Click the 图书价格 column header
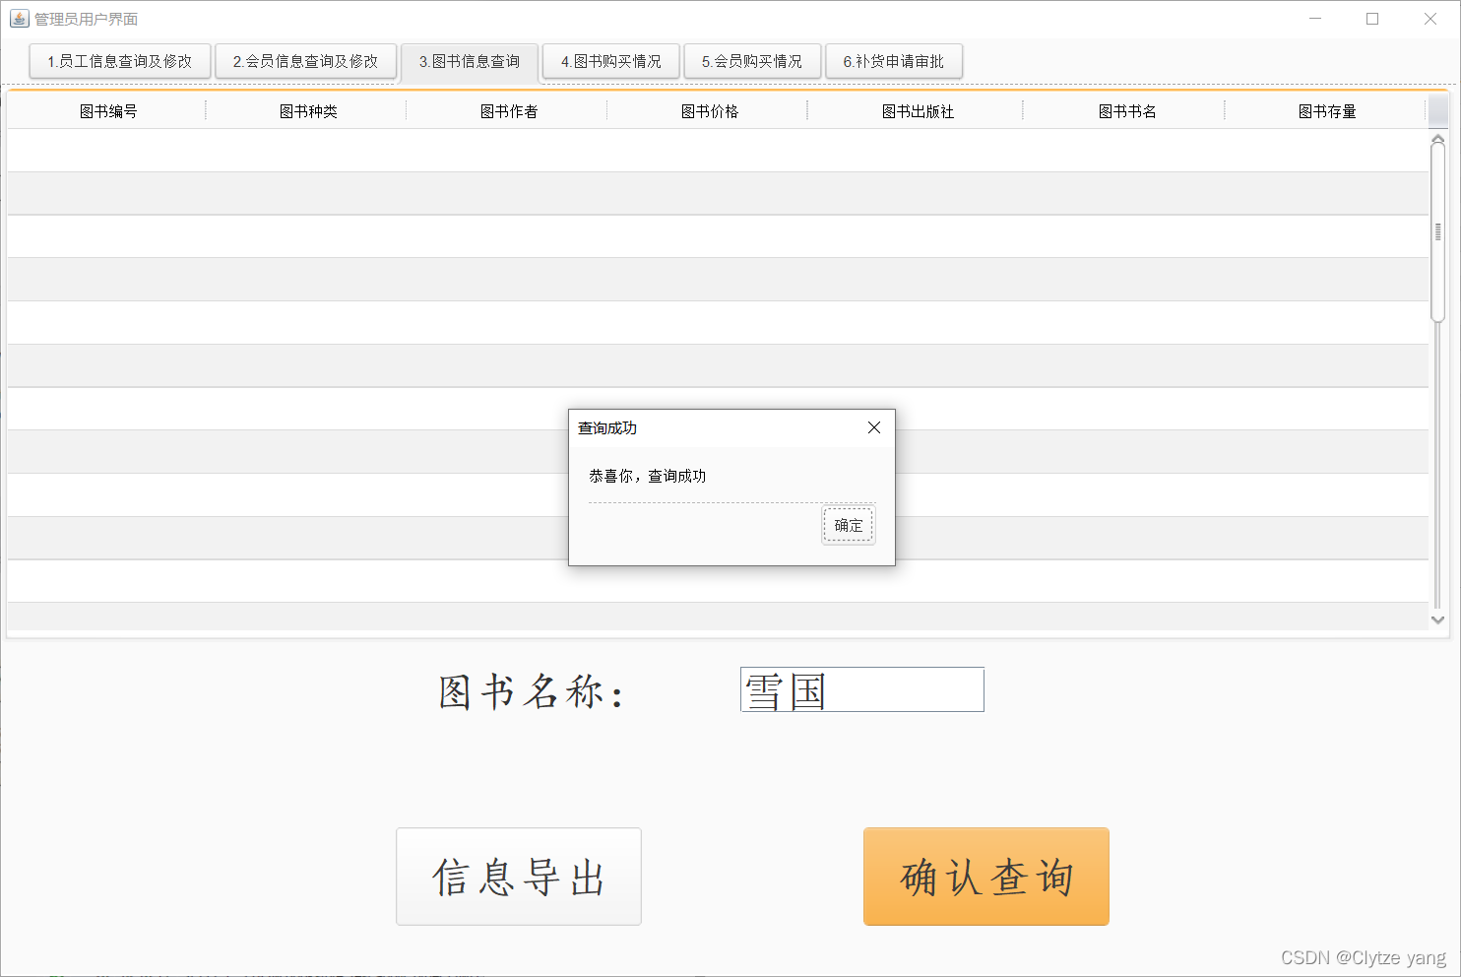This screenshot has height=977, width=1461. click(x=709, y=111)
